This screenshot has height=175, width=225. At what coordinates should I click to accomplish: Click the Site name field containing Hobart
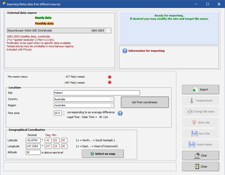[x=97, y=93]
